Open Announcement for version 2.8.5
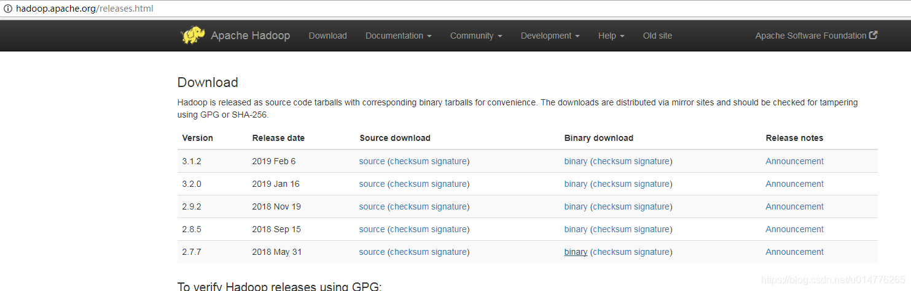911x291 pixels. coord(794,229)
